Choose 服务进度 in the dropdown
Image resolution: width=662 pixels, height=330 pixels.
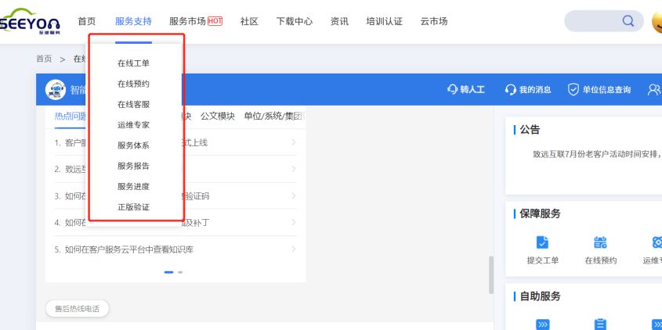click(133, 186)
